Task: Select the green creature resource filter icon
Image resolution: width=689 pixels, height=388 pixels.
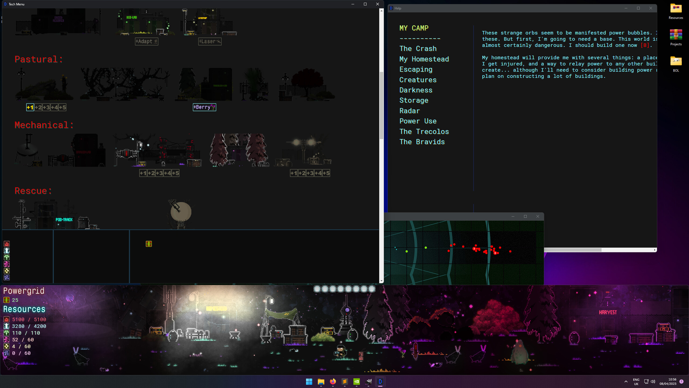Action: pos(7,257)
